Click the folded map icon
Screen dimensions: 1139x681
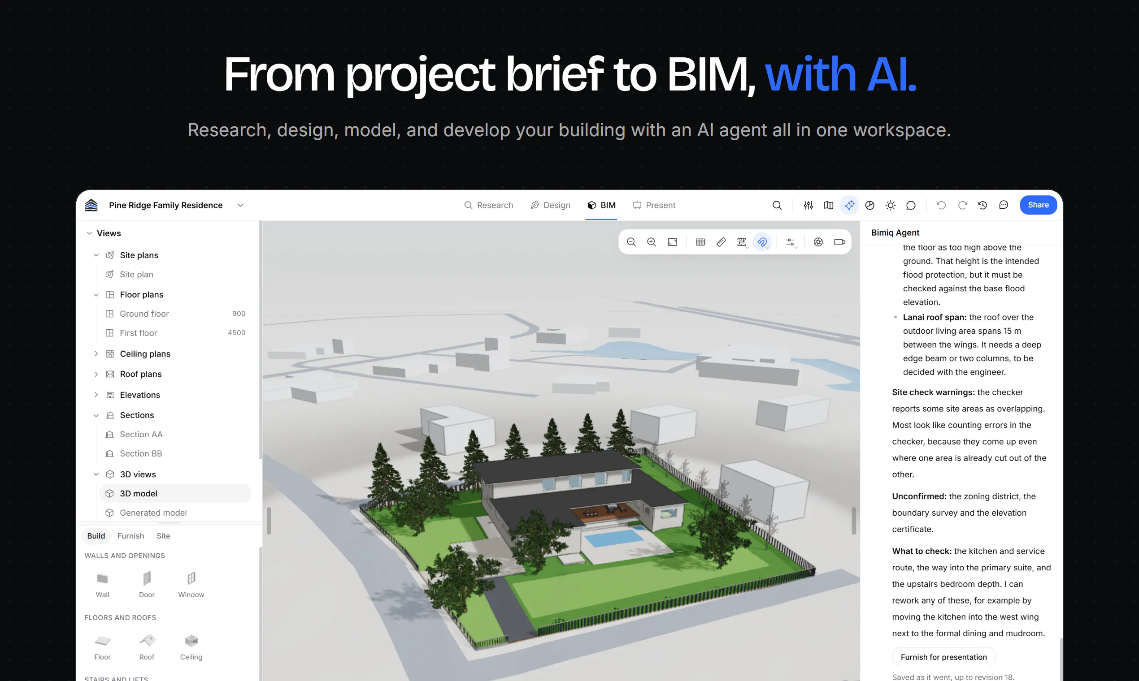click(829, 205)
